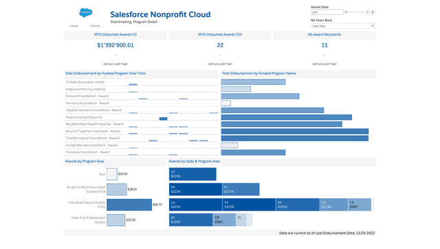Select Neighborhood Health Hospital - Award label

(x=95, y=124)
